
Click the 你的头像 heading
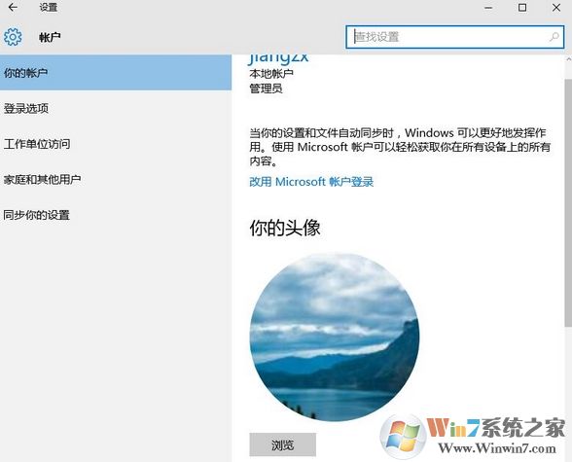[285, 228]
